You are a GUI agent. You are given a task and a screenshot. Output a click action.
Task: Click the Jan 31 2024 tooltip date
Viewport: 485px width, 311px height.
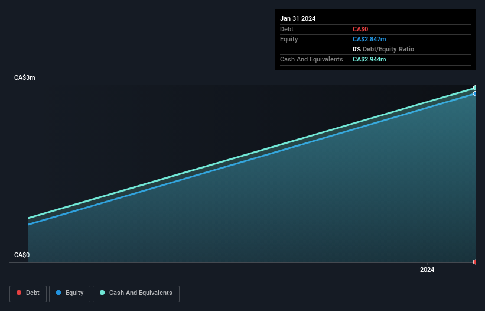(298, 18)
